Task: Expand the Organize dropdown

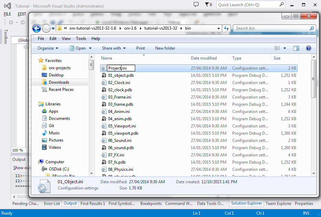Action: click(x=48, y=48)
